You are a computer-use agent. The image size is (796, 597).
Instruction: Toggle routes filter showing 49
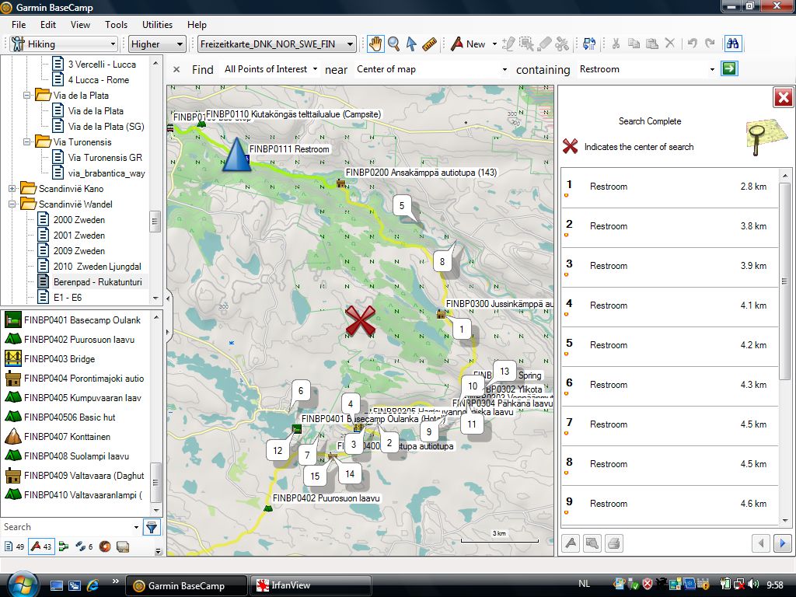pos(15,546)
